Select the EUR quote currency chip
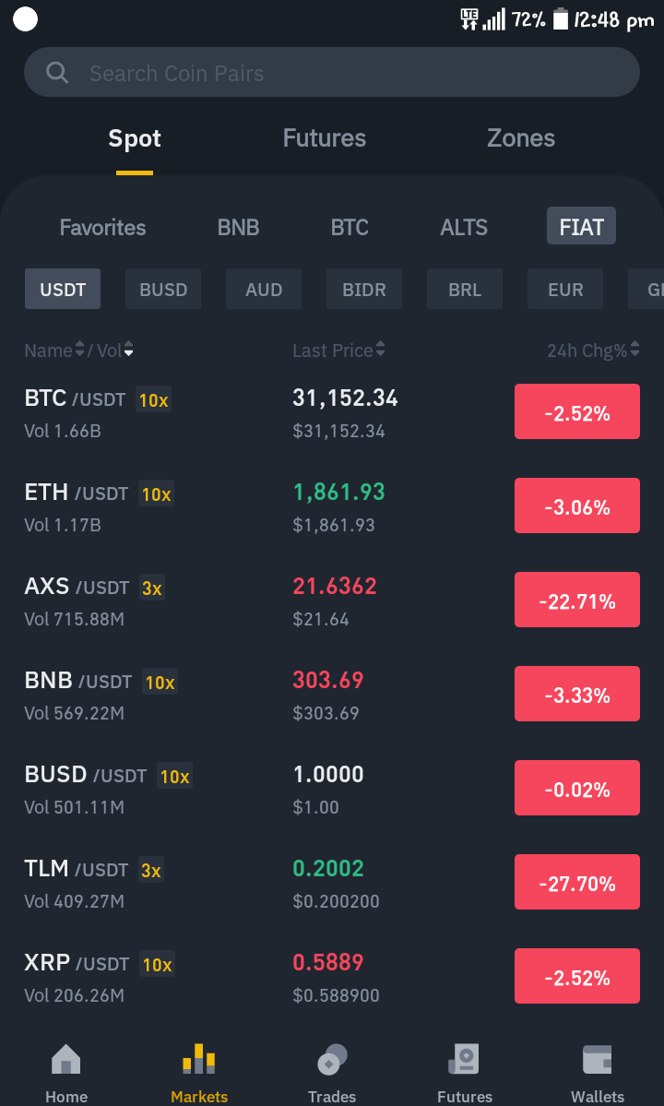Screen dimensions: 664x1106 coord(565,290)
